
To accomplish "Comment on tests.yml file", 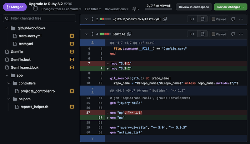I will 233,19.
